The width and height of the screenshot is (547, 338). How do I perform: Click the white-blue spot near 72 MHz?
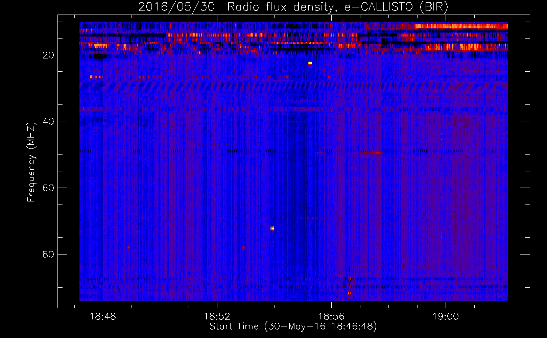pos(272,228)
